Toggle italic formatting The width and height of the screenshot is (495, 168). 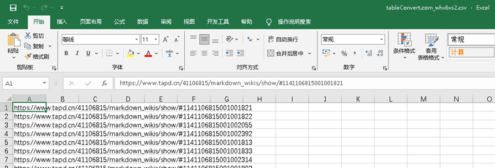77,53
